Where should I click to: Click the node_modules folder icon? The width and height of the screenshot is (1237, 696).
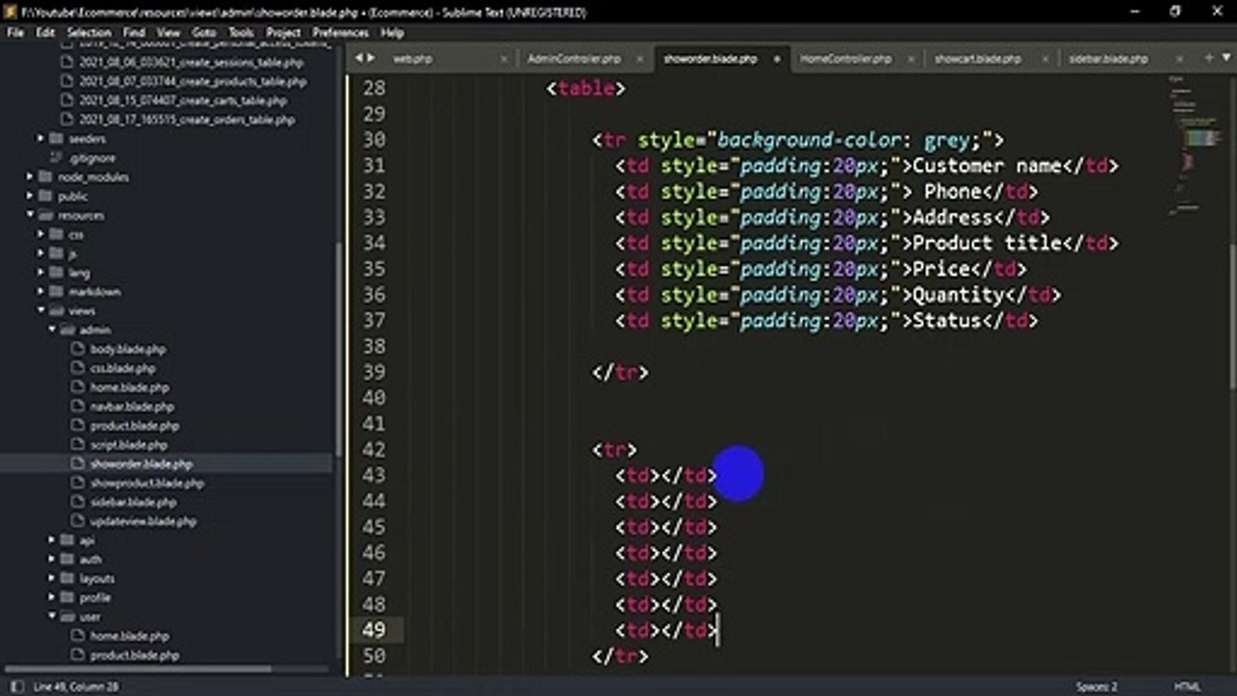tap(45, 177)
